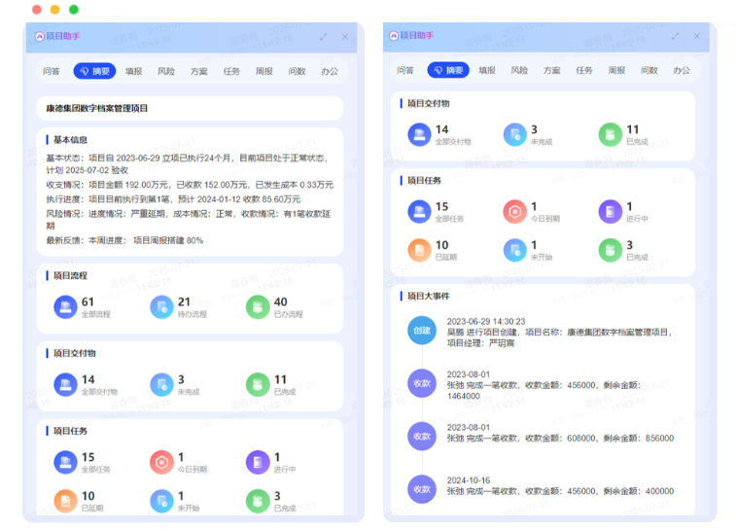The height and width of the screenshot is (530, 737).
Task: Open 已延期 orange icon in left panel
Action: 65,502
